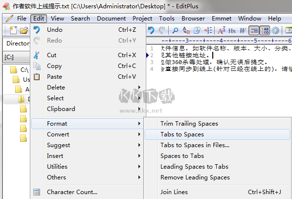Click the font Aa toolbar icon

coord(222,30)
